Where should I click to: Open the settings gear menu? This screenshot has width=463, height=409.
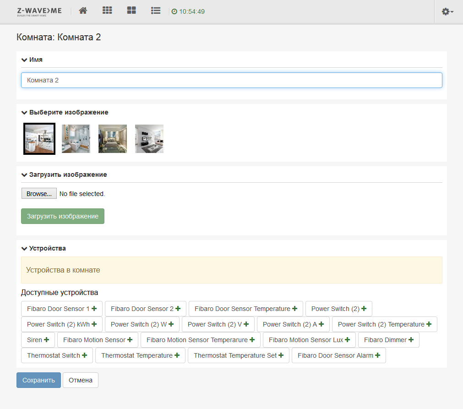pos(447,11)
